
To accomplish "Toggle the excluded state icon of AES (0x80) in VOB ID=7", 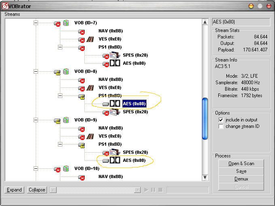I will [x=106, y=64].
